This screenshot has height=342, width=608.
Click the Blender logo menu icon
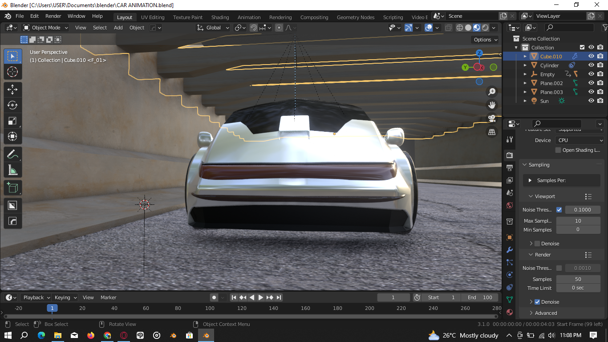(8, 16)
